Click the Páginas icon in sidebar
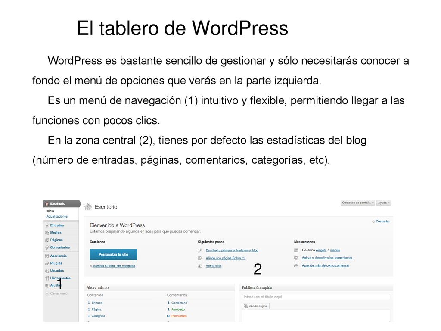 coord(47,240)
